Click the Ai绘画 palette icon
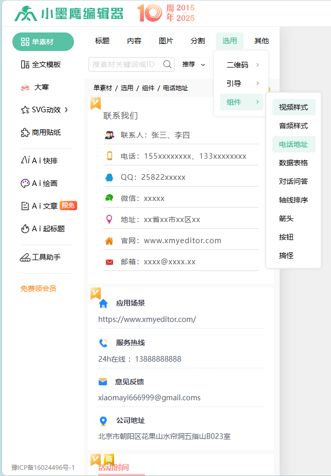 click(25, 183)
